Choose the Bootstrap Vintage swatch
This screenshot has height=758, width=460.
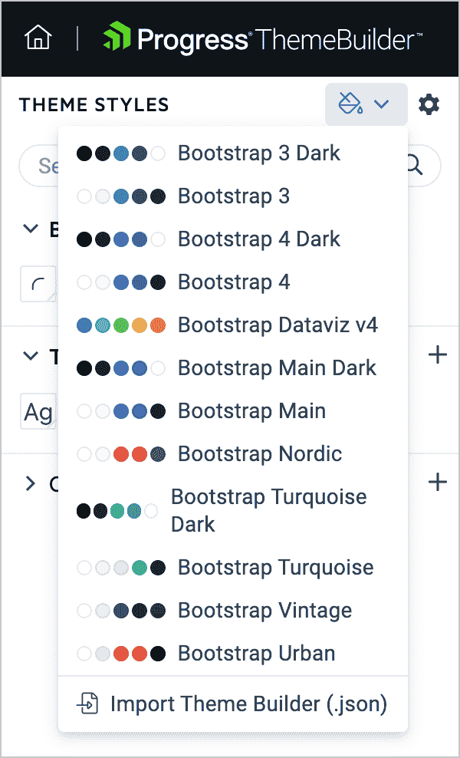click(x=233, y=611)
